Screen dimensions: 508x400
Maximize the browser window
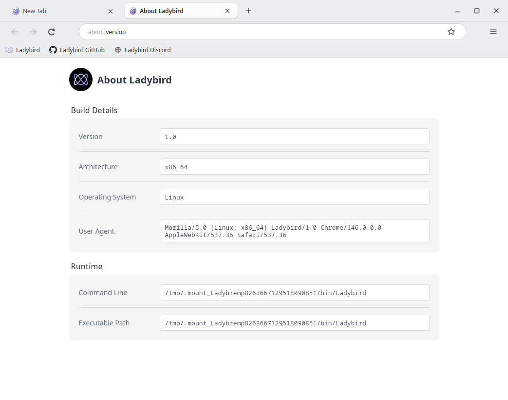tap(476, 11)
